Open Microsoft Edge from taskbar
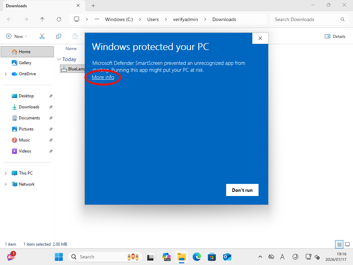Image resolution: width=353 pixels, height=265 pixels. click(197, 257)
